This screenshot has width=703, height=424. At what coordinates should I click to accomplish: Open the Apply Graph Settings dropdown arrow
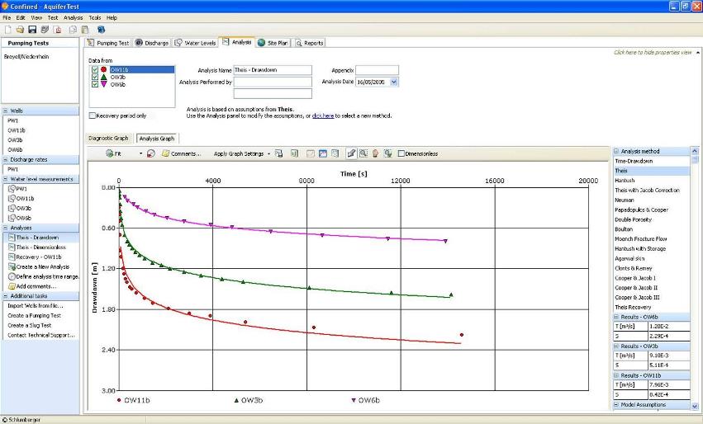268,153
